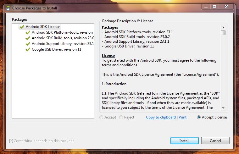
Task: Click green checkmark beside Android SDK License
Action: [x=22, y=27]
